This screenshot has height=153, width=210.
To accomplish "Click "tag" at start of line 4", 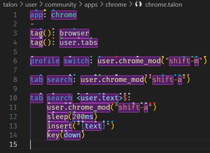I will pos(36,43).
